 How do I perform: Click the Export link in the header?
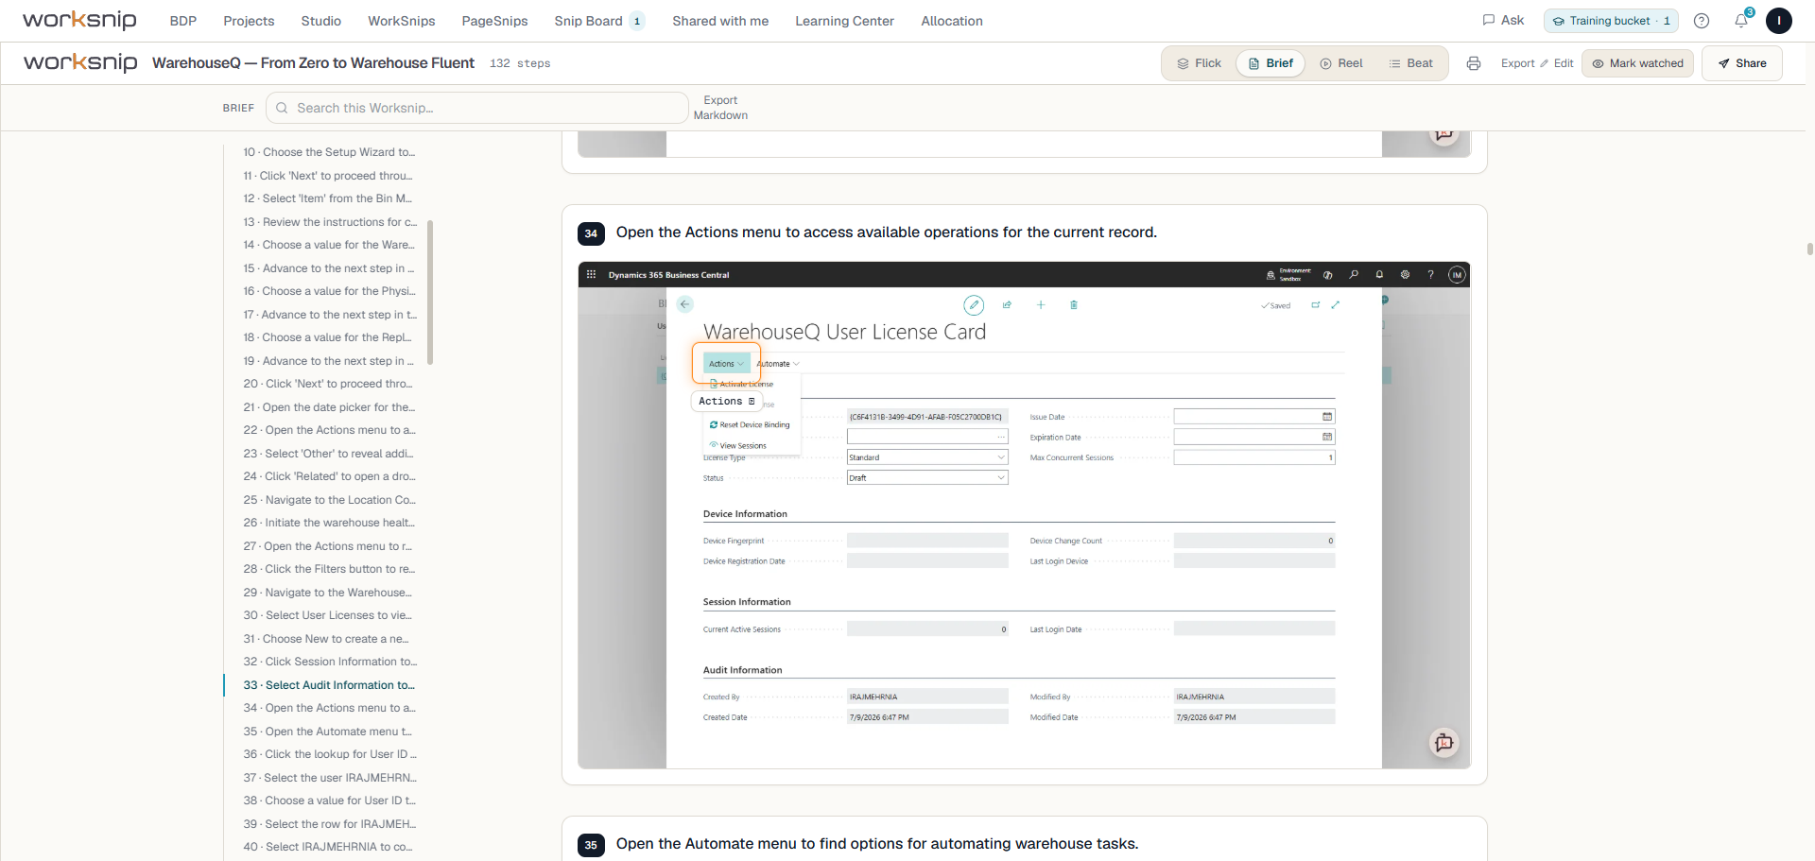point(1517,63)
